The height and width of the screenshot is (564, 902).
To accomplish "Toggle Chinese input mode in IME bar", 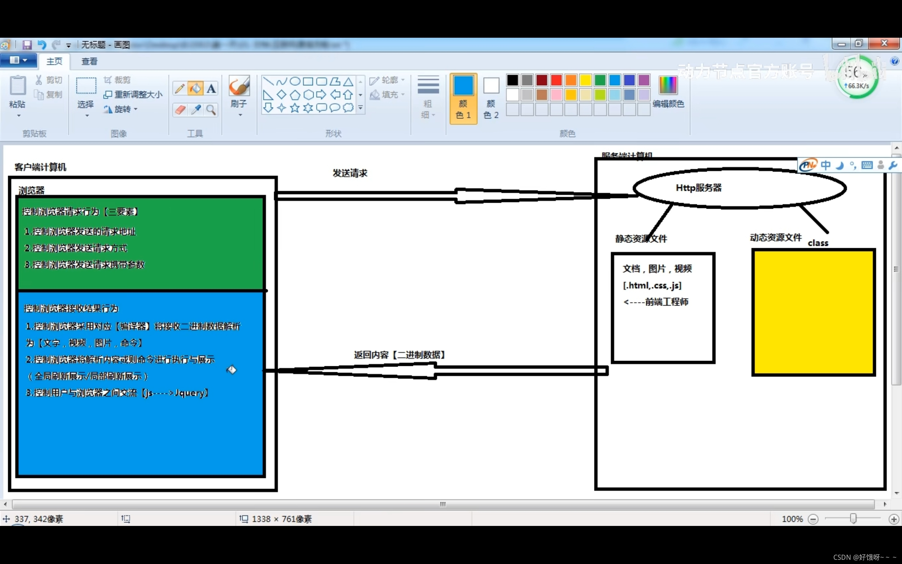I will (x=825, y=165).
